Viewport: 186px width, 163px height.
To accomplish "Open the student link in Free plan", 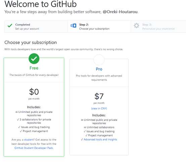I will [29, 139].
